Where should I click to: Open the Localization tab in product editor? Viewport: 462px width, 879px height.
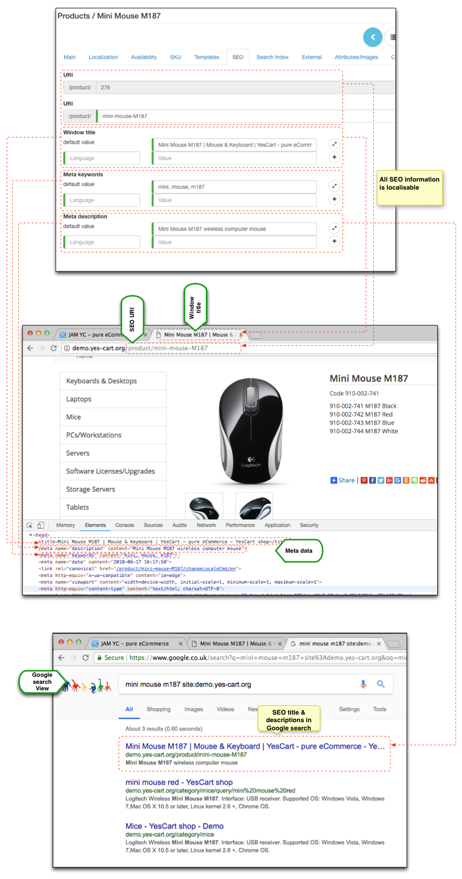click(103, 57)
